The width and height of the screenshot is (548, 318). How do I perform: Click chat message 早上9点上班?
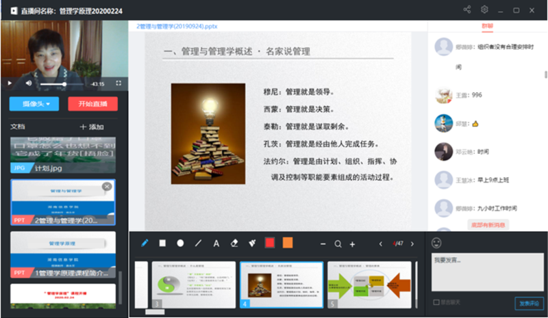(493, 180)
